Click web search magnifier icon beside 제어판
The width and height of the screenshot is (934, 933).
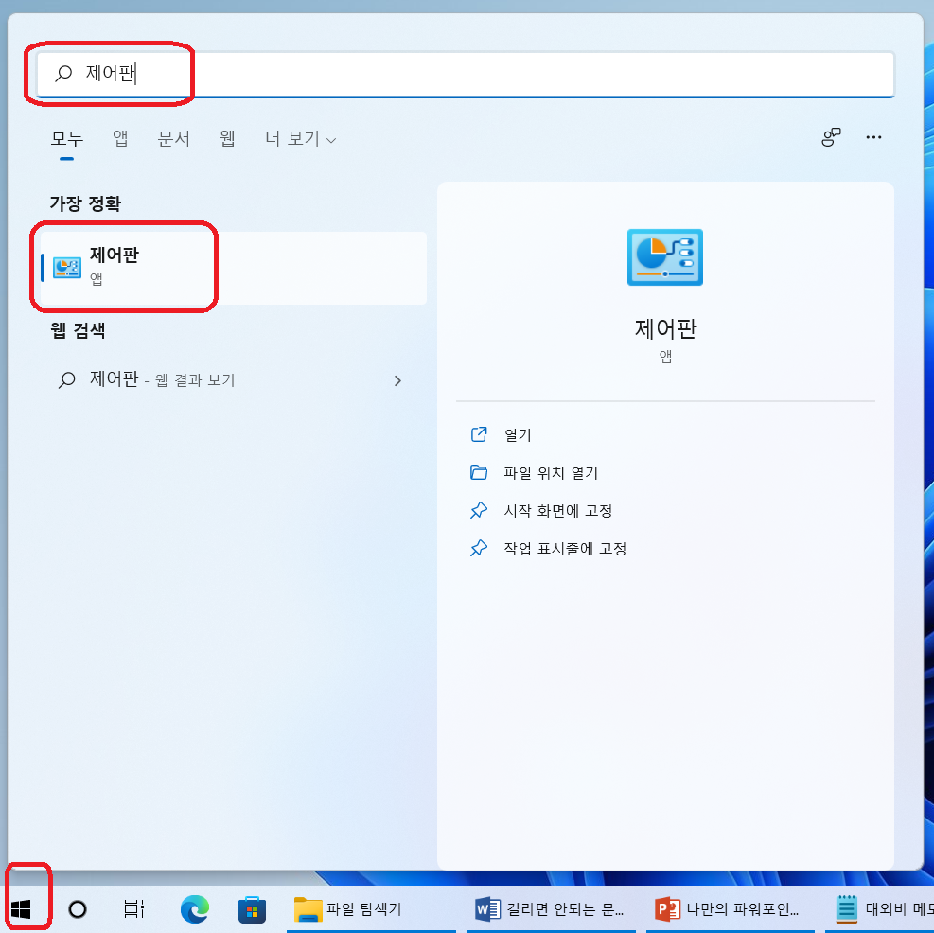pos(66,379)
